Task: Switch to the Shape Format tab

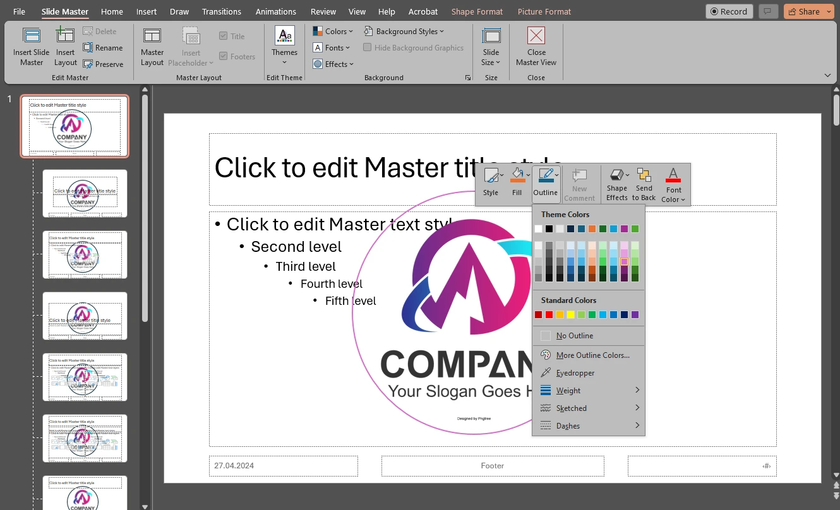Action: click(477, 11)
